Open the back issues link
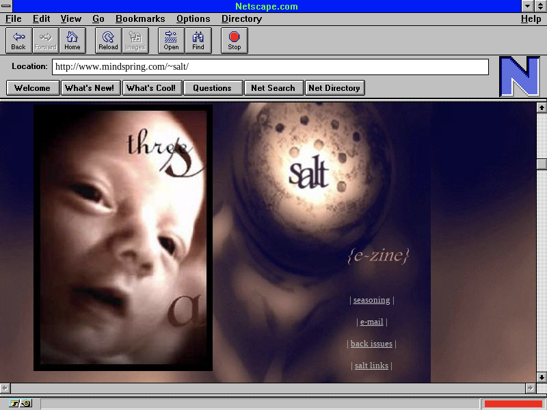The width and height of the screenshot is (547, 410). pos(371,344)
